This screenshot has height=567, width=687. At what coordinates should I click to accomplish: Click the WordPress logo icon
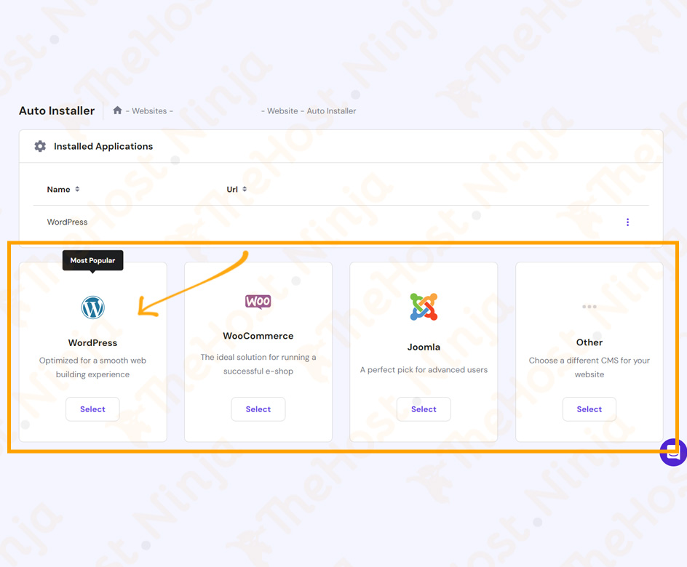92,307
